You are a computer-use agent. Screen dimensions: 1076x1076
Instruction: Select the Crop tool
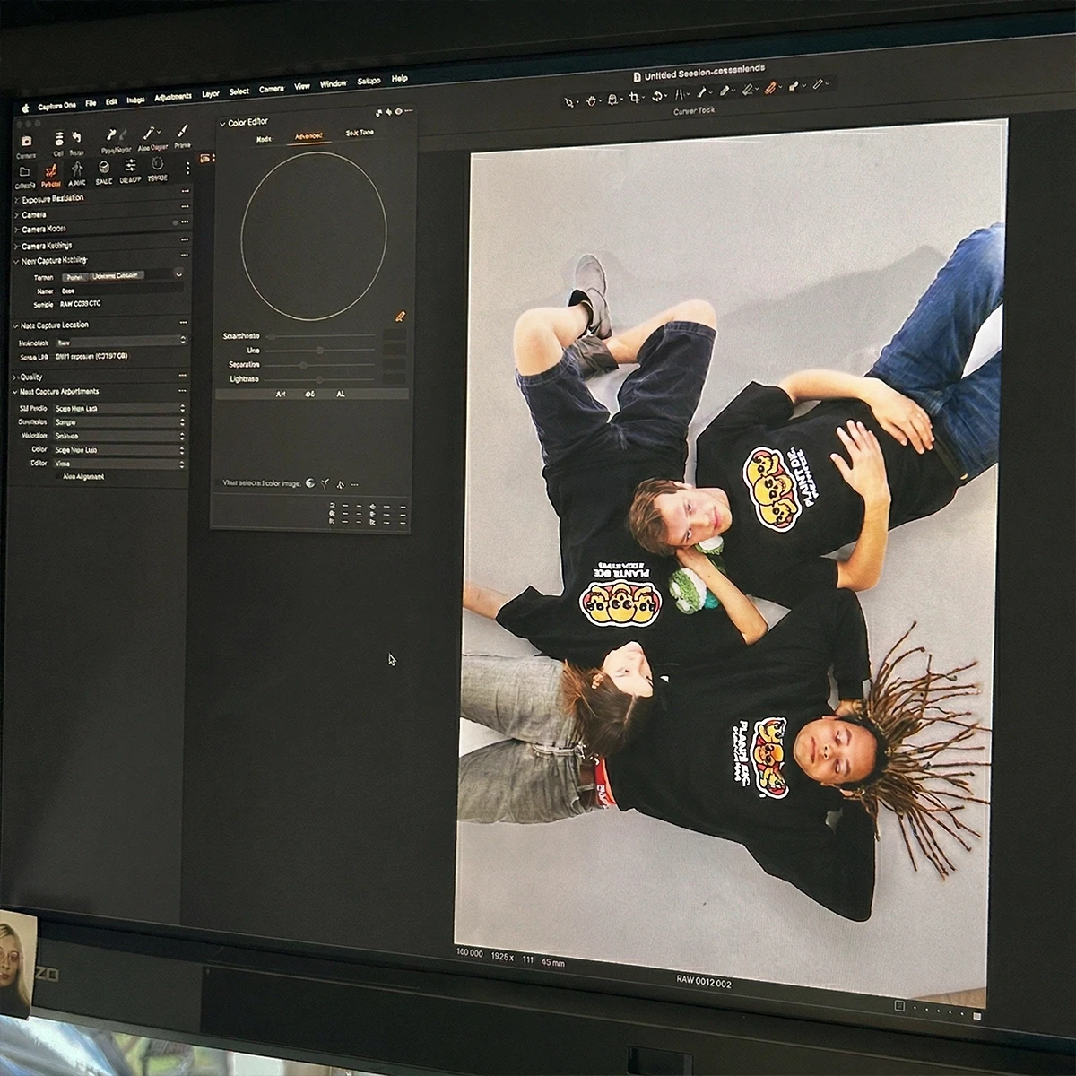pos(635,99)
